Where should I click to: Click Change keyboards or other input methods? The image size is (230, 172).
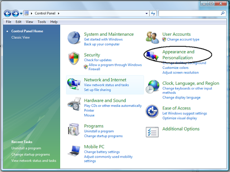pos(187,90)
